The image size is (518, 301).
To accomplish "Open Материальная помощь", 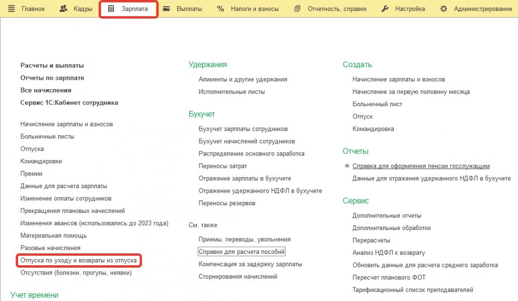I will click(53, 236).
